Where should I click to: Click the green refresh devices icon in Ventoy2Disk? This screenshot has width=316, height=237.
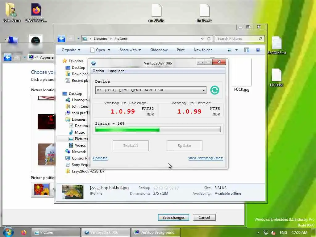point(215,90)
